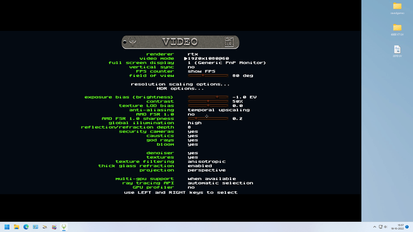Switch to Quake II RTX taskbar icon
413x232 pixels.
63,227
